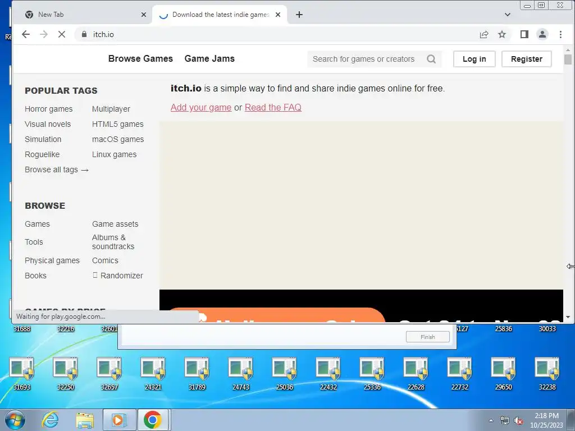Click the search magnifier icon on itch.io
Viewport: 575px width, 431px height.
[431, 59]
